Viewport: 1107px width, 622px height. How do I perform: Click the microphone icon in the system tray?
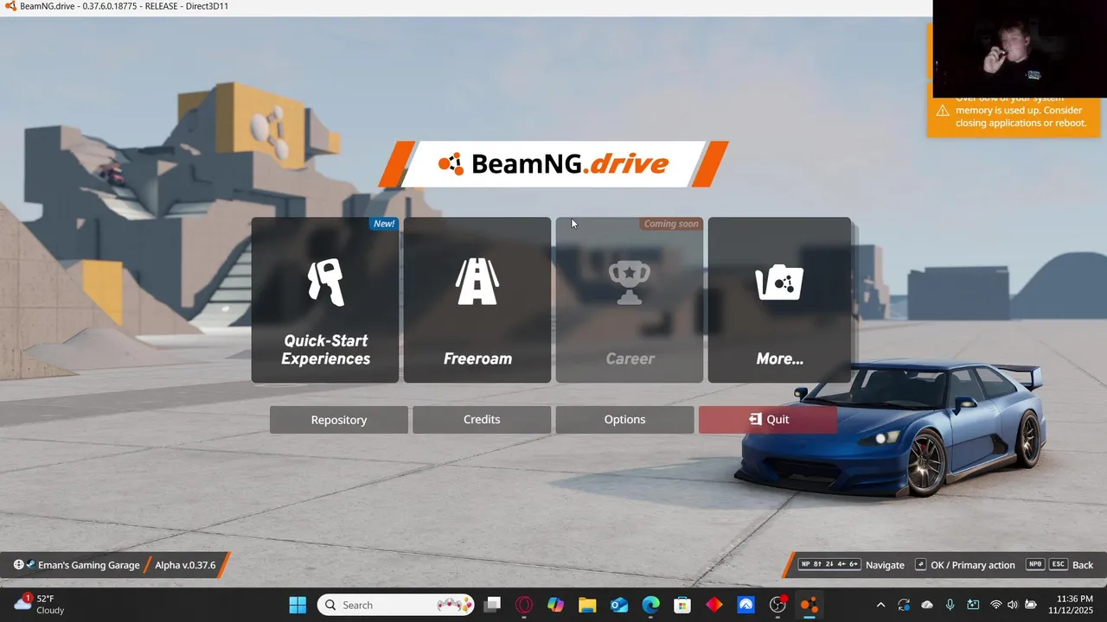[950, 605]
